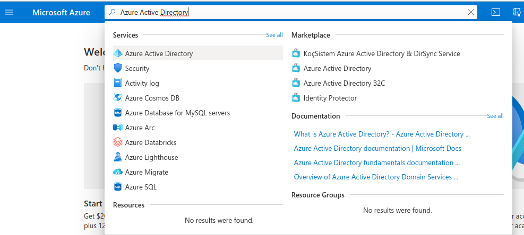Open the hamburger portal menu
The width and height of the screenshot is (524, 235).
pos(9,12)
